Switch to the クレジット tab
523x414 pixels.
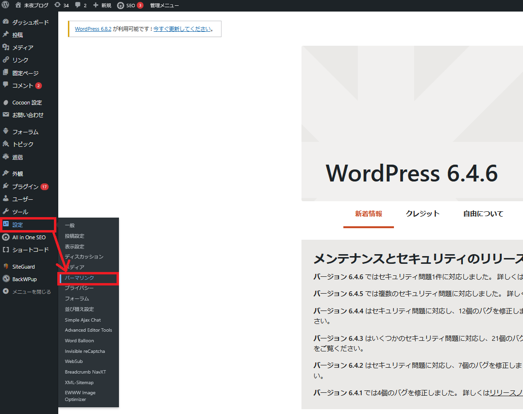pyautogui.click(x=423, y=214)
